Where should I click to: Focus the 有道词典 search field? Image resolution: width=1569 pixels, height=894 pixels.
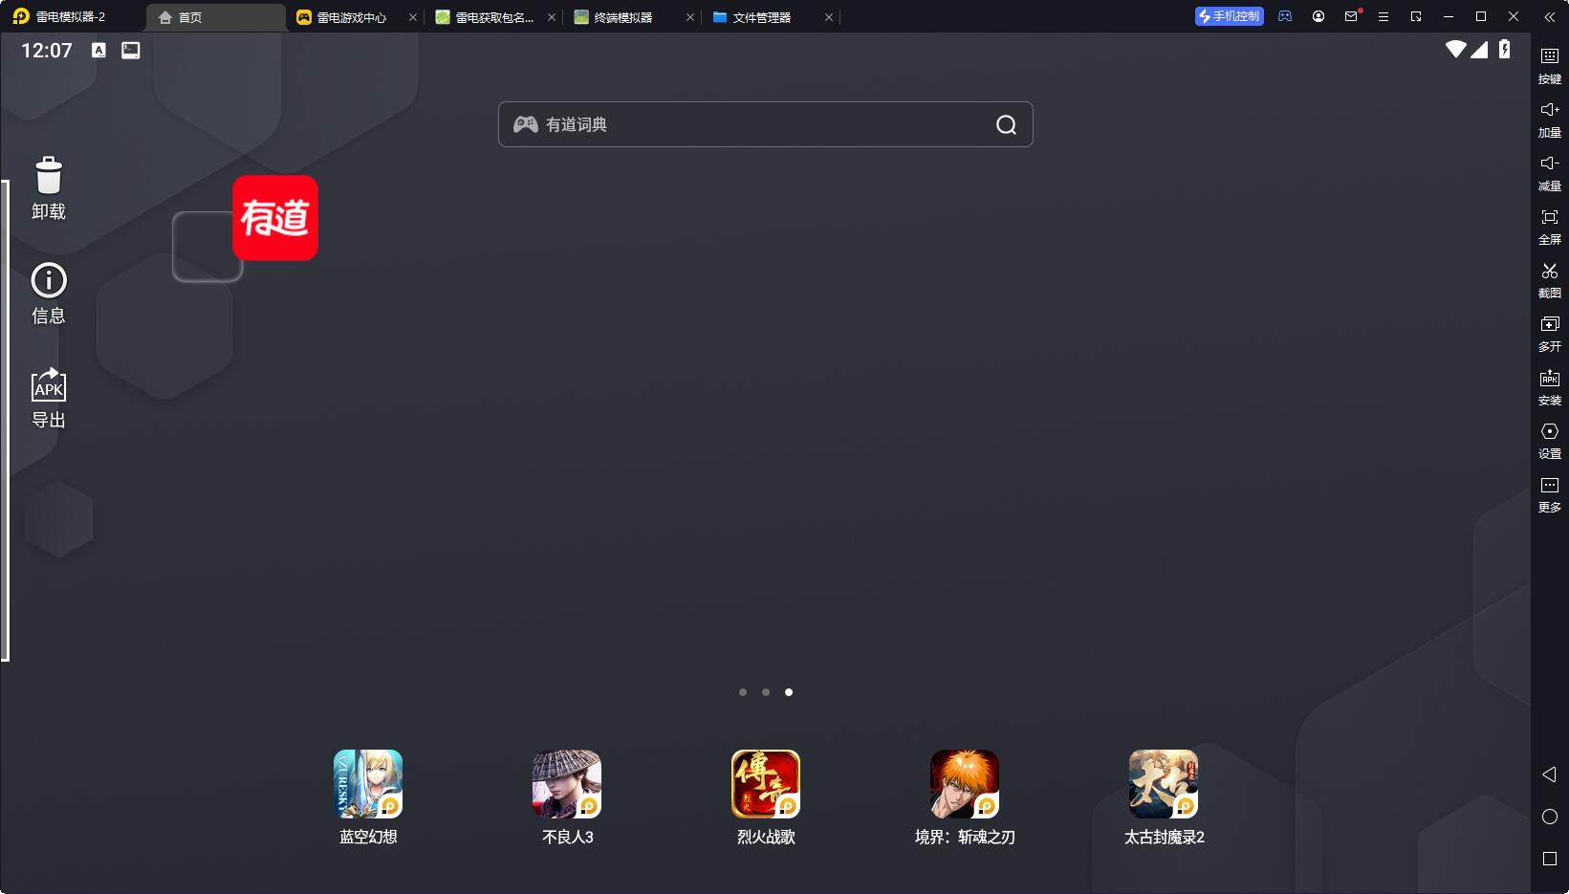pos(766,124)
